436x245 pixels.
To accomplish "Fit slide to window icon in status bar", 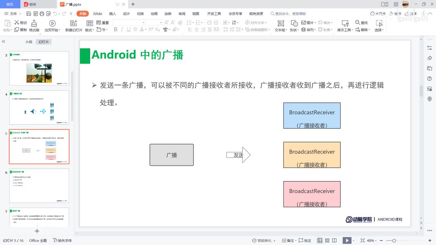I will 362,241.
